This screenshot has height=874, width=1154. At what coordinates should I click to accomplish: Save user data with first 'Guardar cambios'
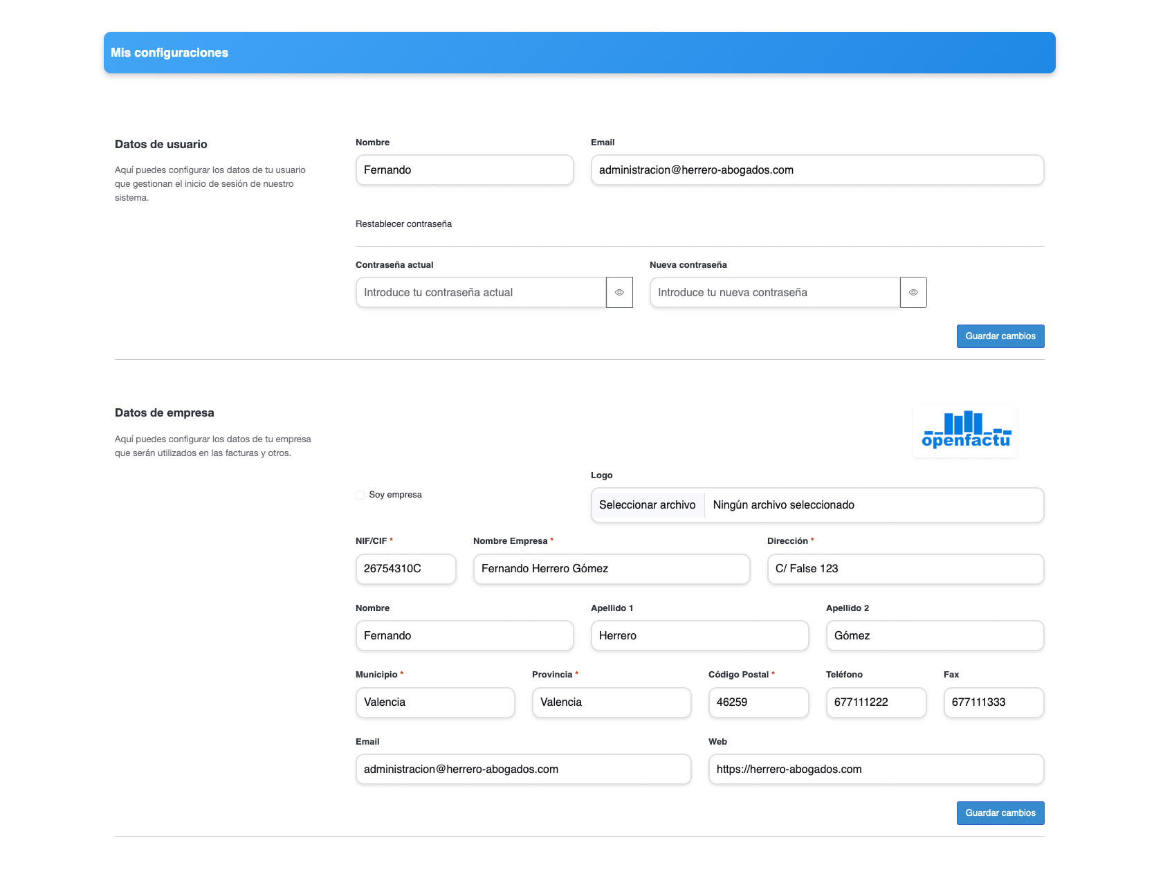[x=1000, y=336]
